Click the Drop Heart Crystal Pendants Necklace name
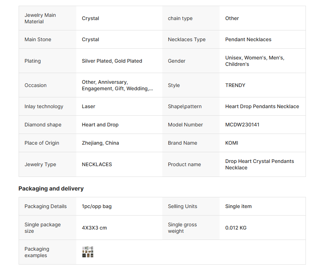The height and width of the screenshot is (270, 317). click(x=259, y=164)
